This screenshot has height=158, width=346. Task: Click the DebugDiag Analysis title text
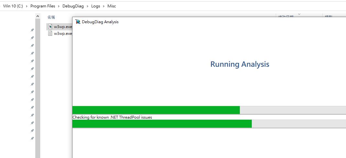(100, 22)
